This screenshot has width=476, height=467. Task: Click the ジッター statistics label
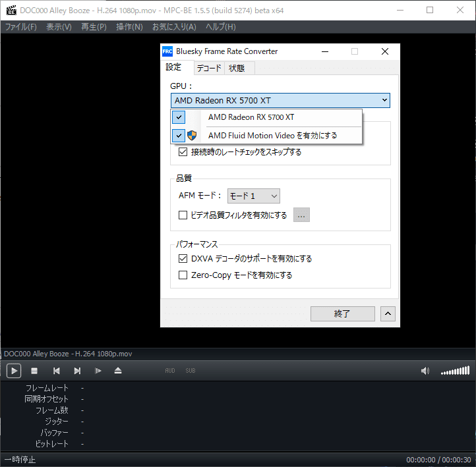[x=57, y=421]
